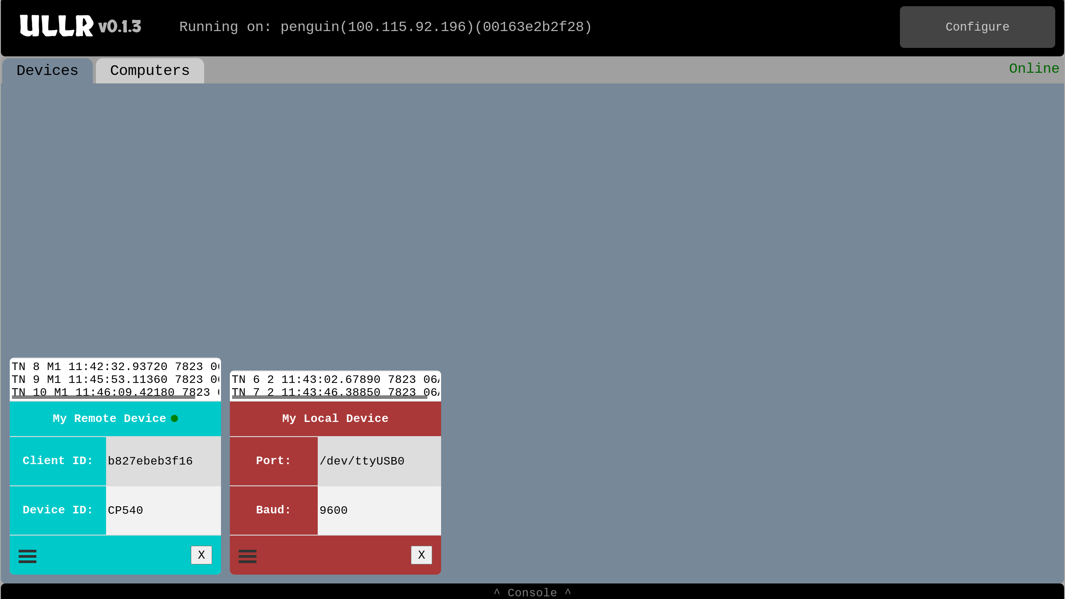This screenshot has width=1065, height=599.
Task: Select the Devices tab
Action: (47, 71)
